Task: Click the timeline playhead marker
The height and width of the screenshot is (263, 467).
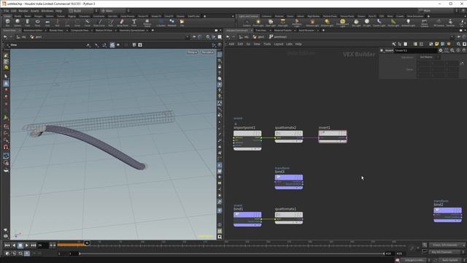Action: point(87,243)
